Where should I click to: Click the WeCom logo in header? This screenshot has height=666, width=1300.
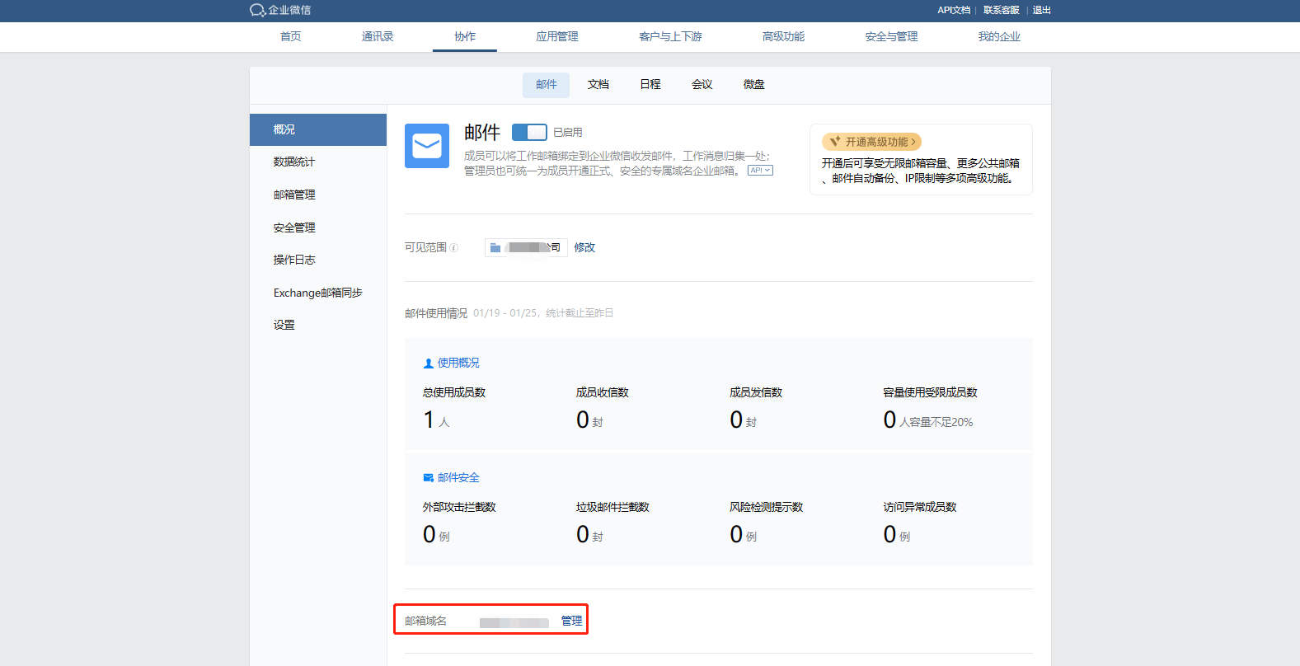[x=257, y=10]
